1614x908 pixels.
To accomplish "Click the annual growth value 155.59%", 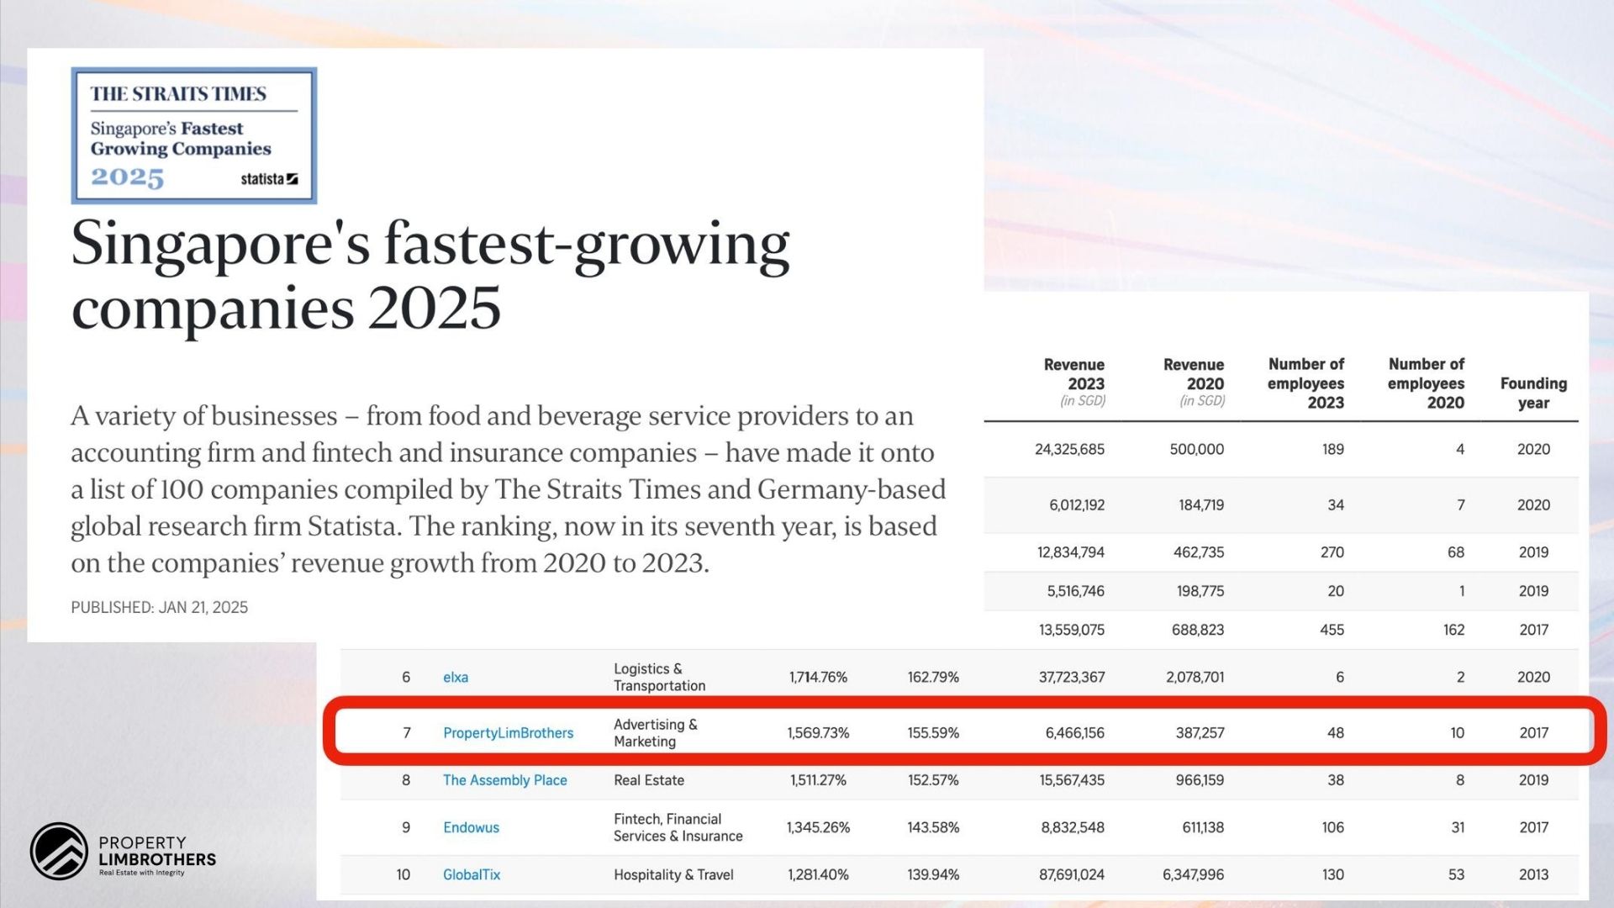I will (933, 733).
